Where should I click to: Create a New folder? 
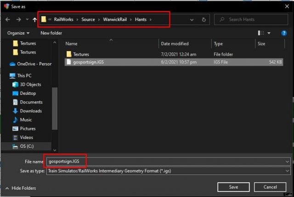pos(51,33)
